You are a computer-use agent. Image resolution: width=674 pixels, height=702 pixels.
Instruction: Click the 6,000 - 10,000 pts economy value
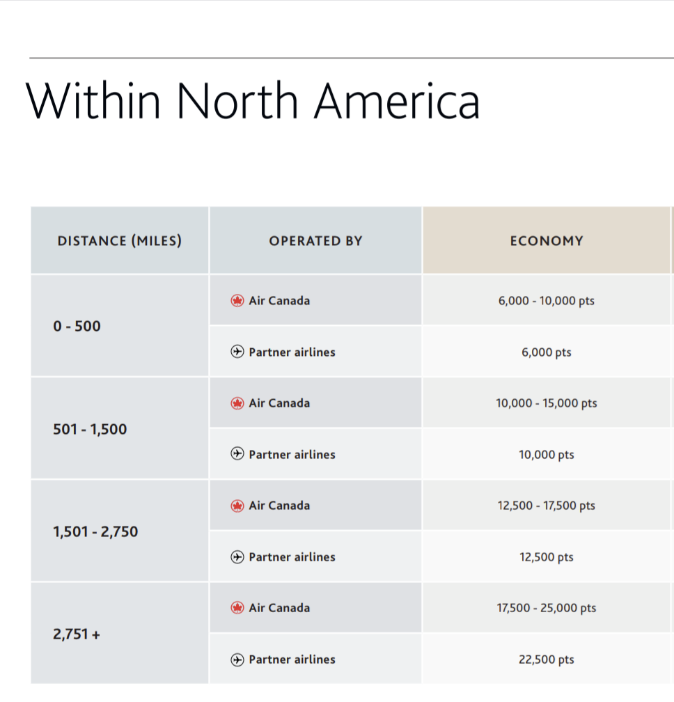point(547,301)
